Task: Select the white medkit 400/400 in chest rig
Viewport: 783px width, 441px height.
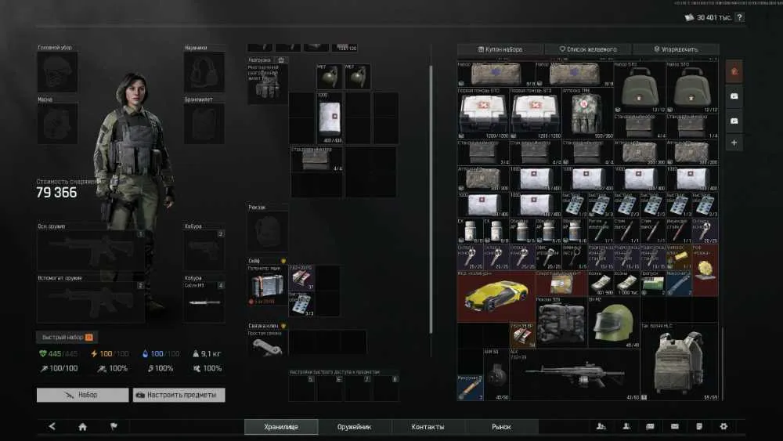Action: pos(330,117)
